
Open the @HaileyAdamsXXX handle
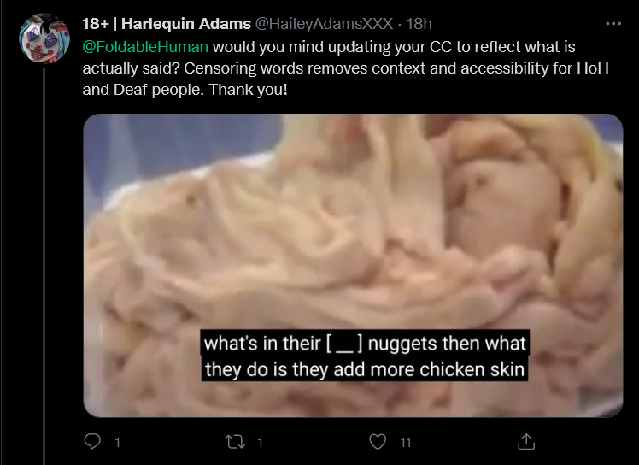point(324,24)
